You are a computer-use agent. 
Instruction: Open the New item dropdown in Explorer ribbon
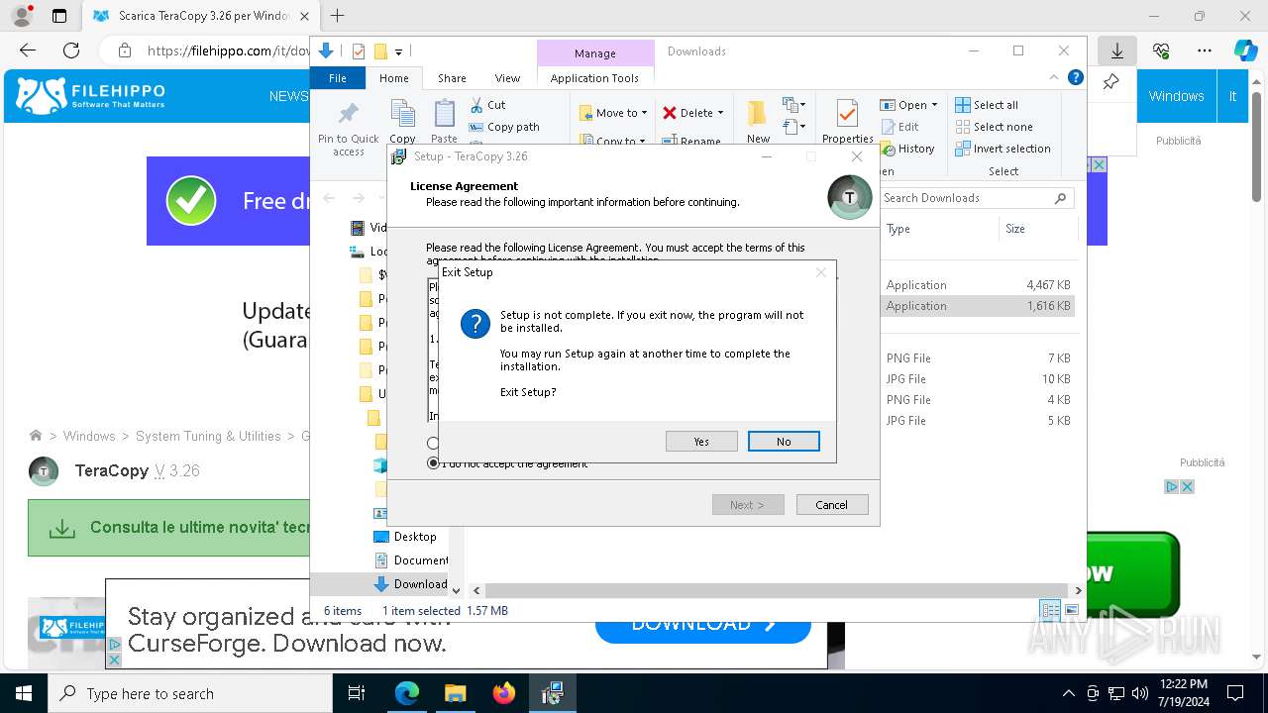(x=792, y=105)
